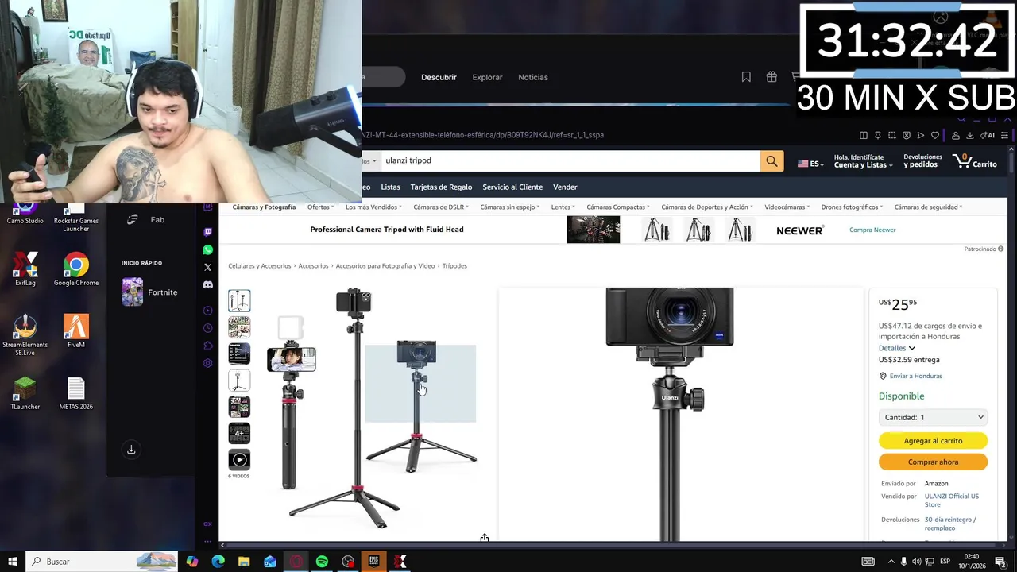
Task: Expand the Los más Vendidos submenu
Action: [373, 207]
